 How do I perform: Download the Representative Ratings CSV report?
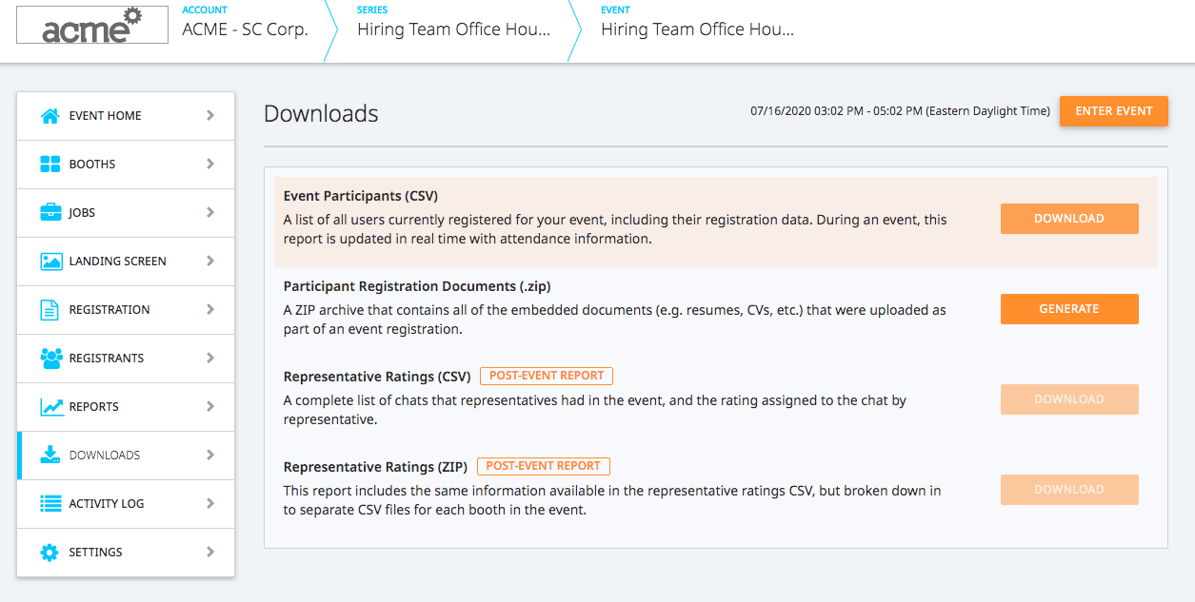1069,399
